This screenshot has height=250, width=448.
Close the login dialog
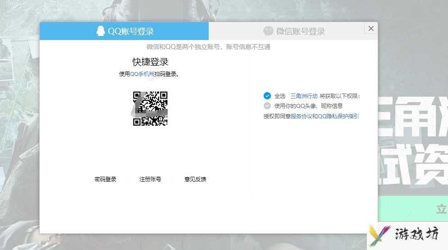pos(371,28)
